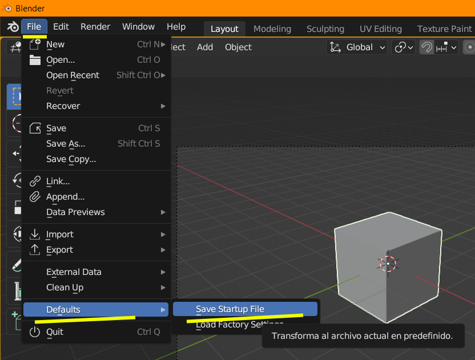Select Load Factory Settings entry
Screen dimensions: 475x360
[x=239, y=325]
